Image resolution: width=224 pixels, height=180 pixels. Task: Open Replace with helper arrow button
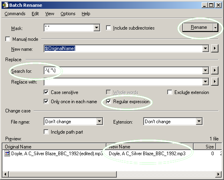coord(215,82)
